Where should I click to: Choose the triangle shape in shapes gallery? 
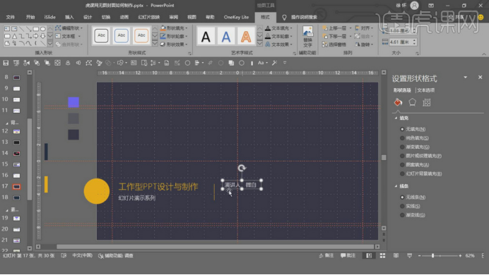14,37
